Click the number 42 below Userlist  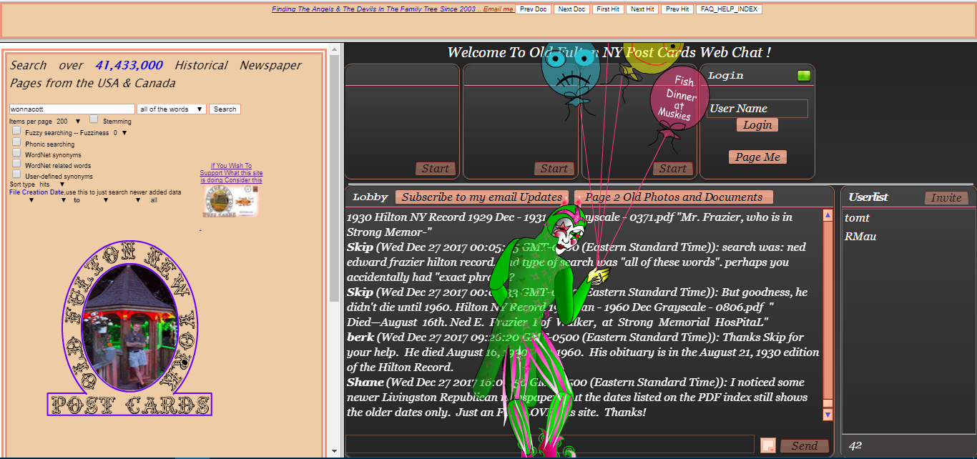pyautogui.click(x=855, y=446)
